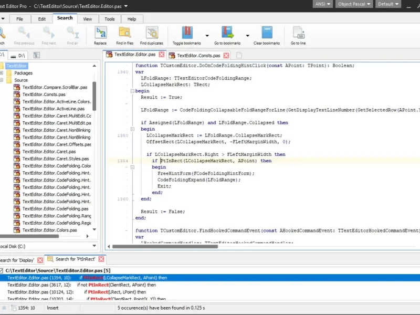
Task: Click the CodeFoldingExpand(LFoldRange) code line
Action: click(x=199, y=180)
